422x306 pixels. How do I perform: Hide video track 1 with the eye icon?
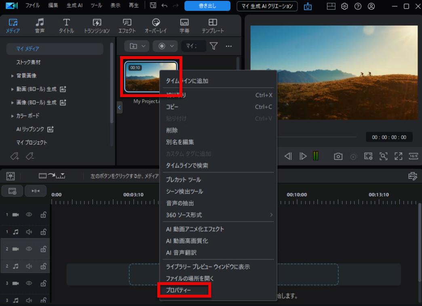[x=28, y=215]
